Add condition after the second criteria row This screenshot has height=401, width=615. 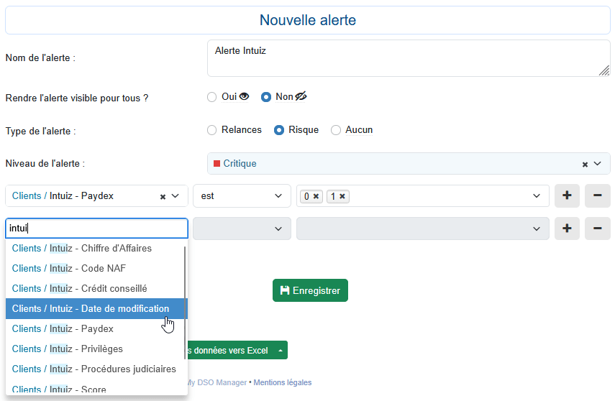[567, 229]
